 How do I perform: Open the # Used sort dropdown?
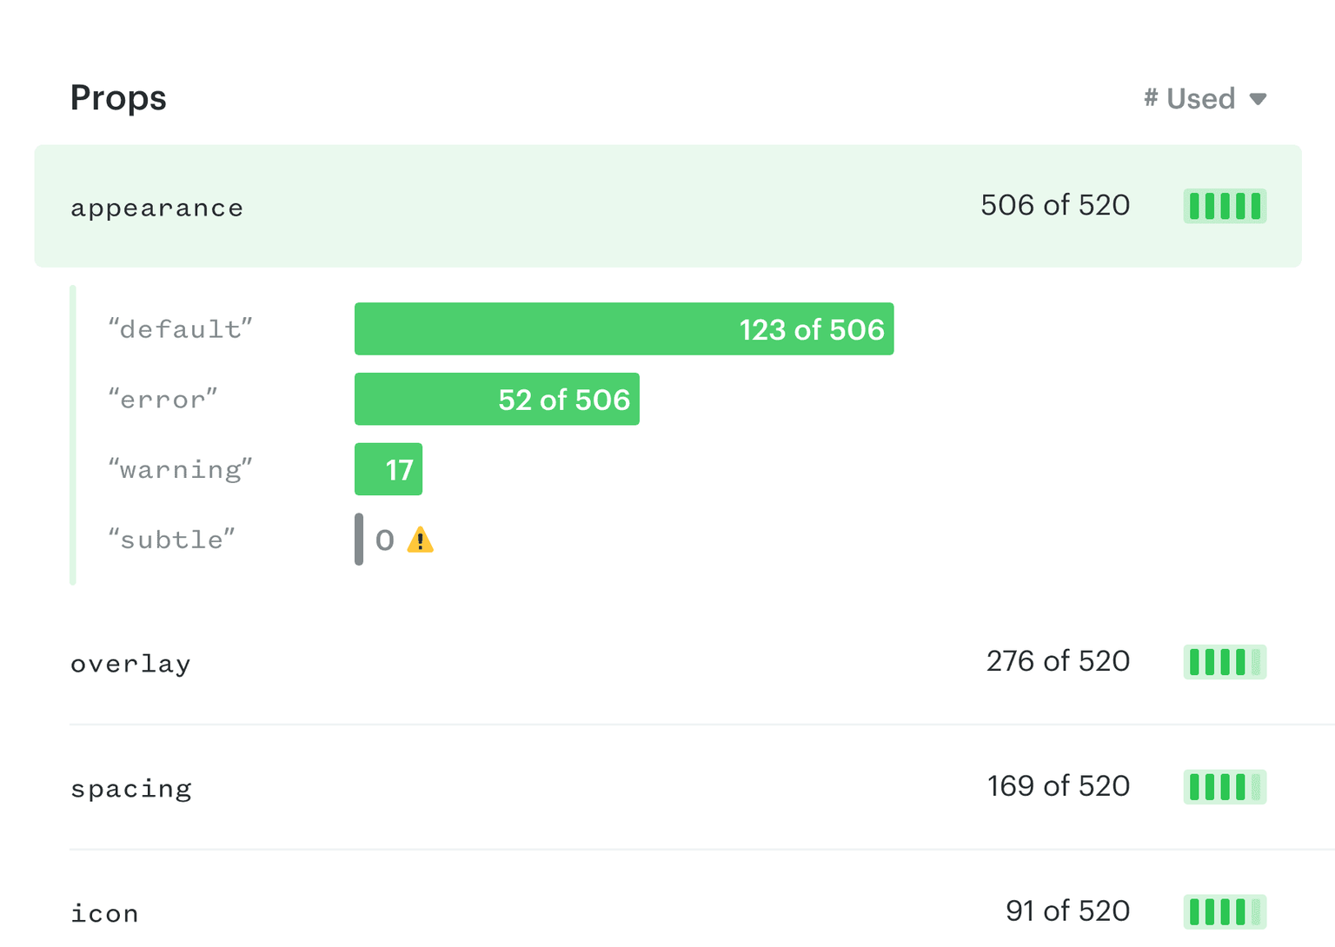click(x=1205, y=98)
